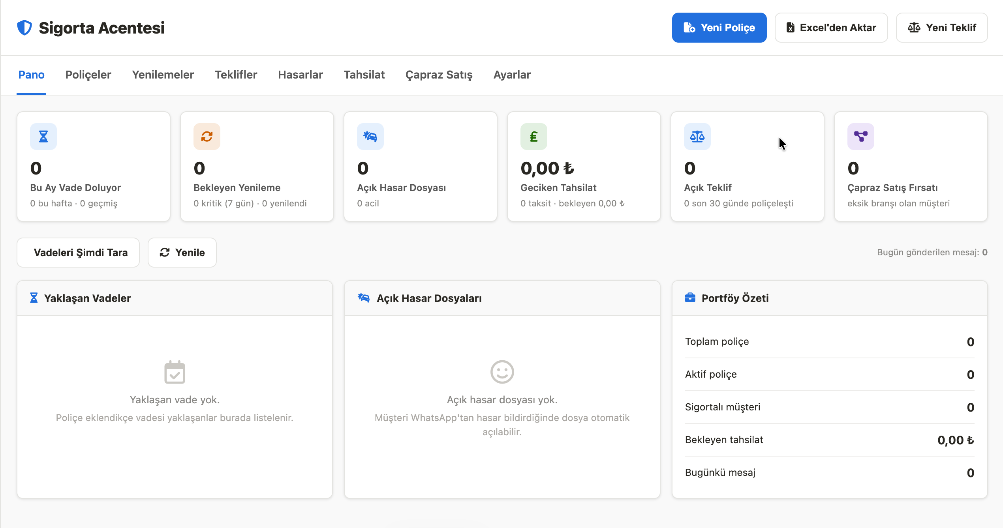Click the briefcase icon next to Portföy Özeti
The image size is (1003, 528).
click(690, 298)
